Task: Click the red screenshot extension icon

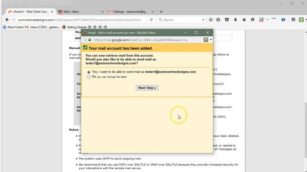Action: pos(261,20)
